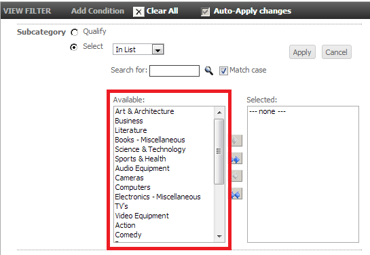Click the Clear All label

tap(162, 11)
